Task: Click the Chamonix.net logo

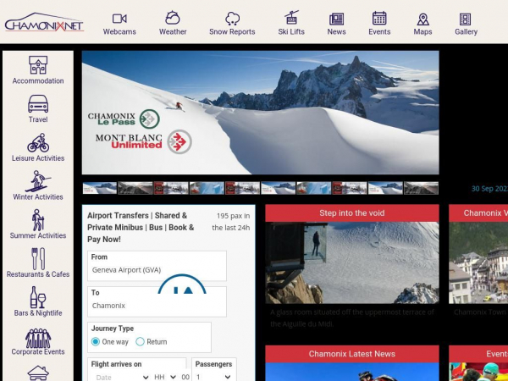Action: (x=44, y=22)
